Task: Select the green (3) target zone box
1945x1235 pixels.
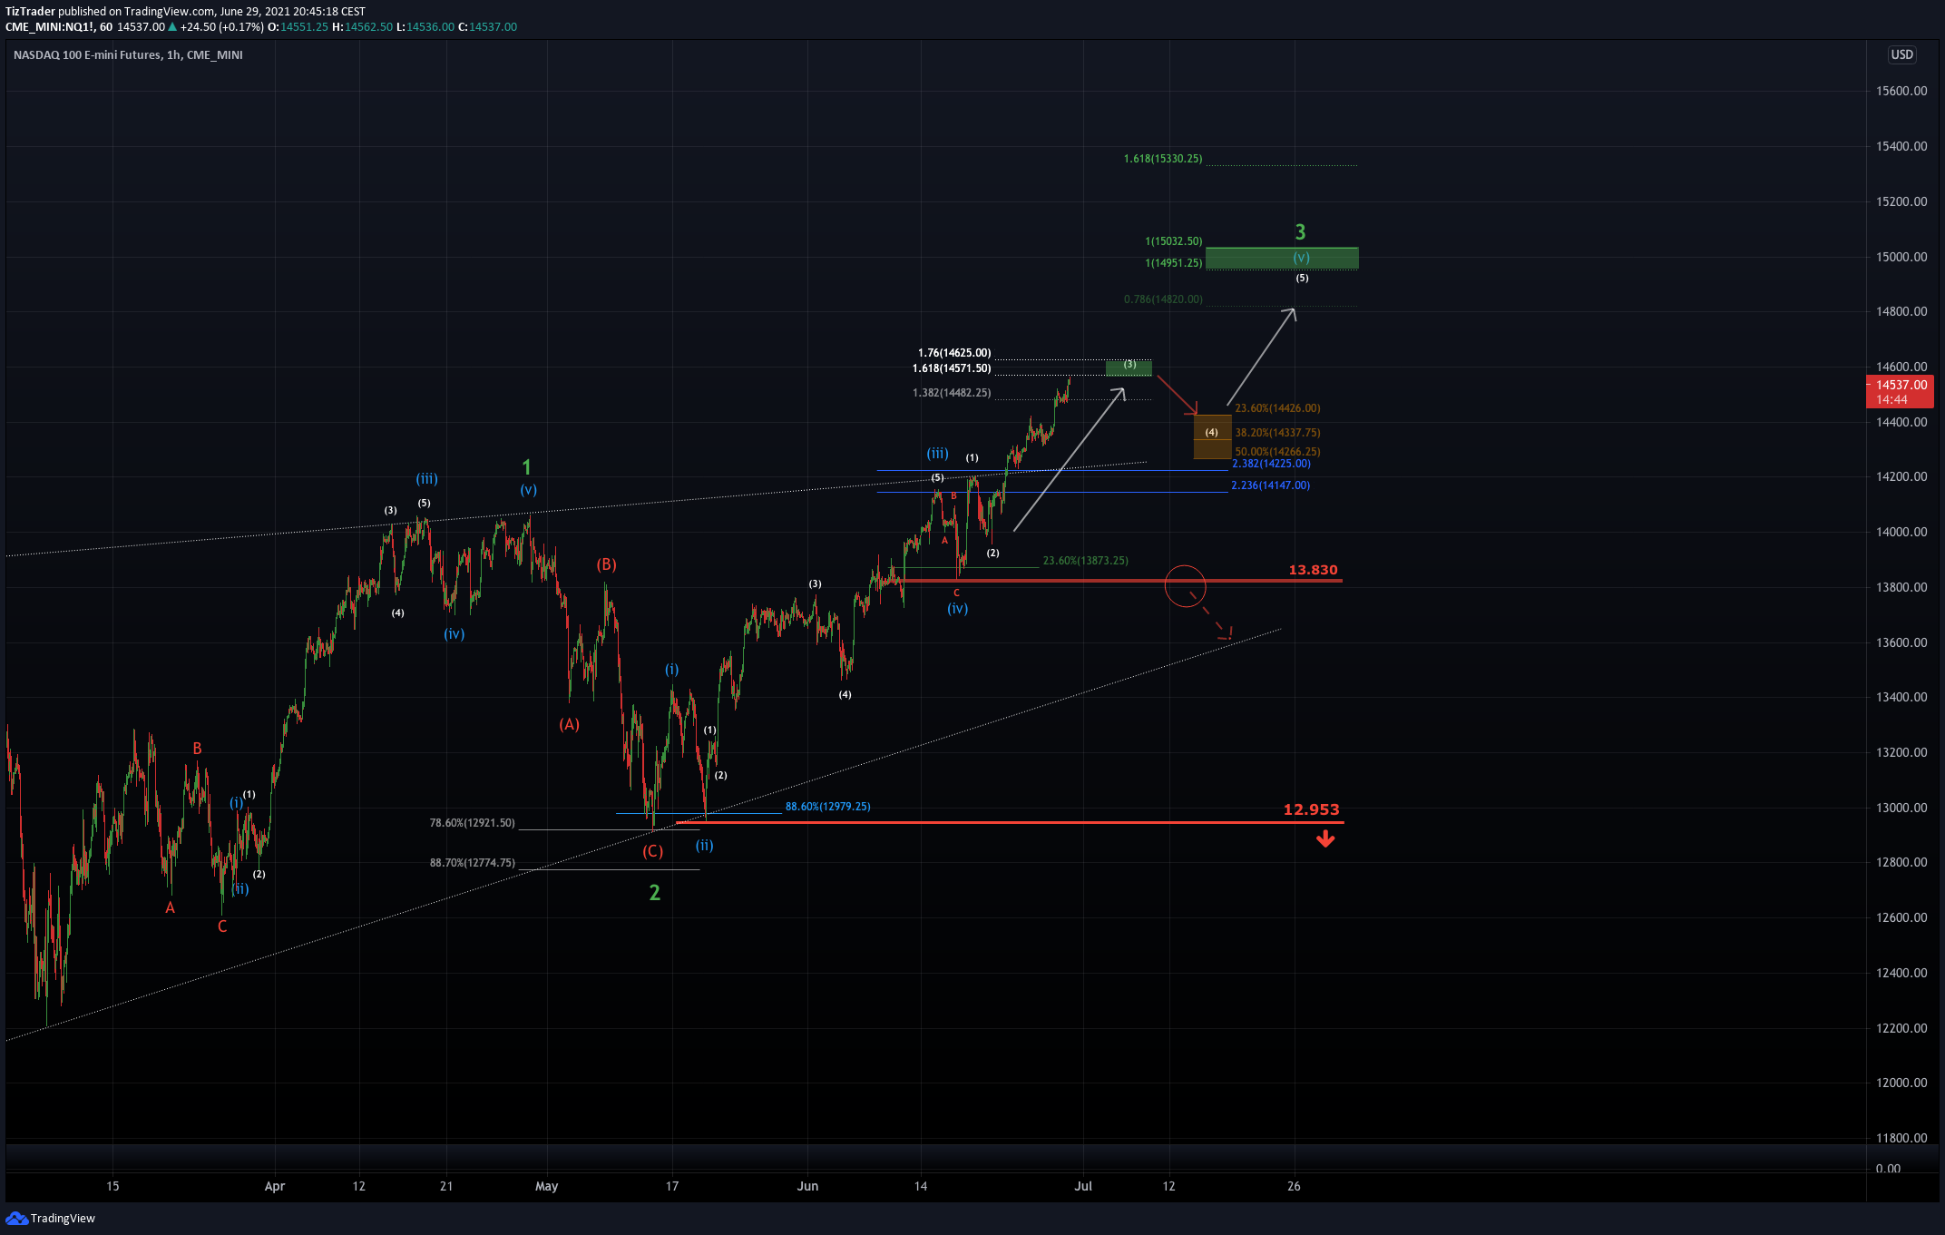Action: tap(1129, 368)
